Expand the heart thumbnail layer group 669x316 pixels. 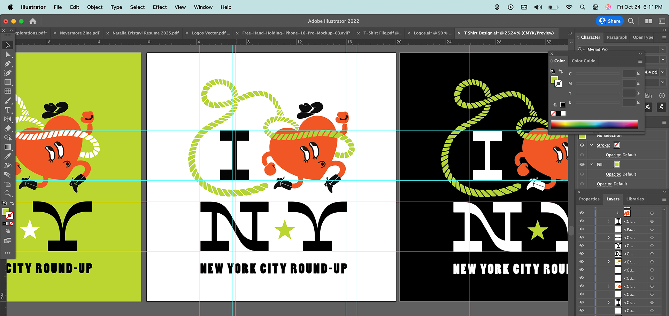618,213
